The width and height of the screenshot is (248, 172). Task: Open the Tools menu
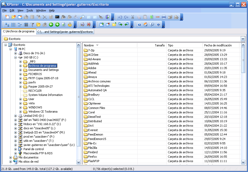coord(30,10)
